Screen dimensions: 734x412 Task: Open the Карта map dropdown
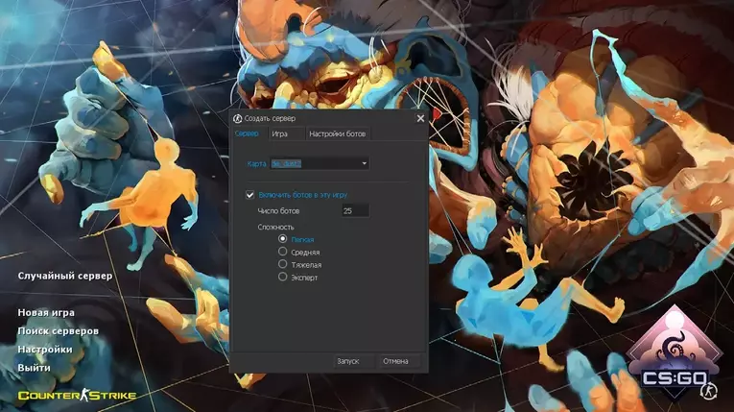click(320, 163)
